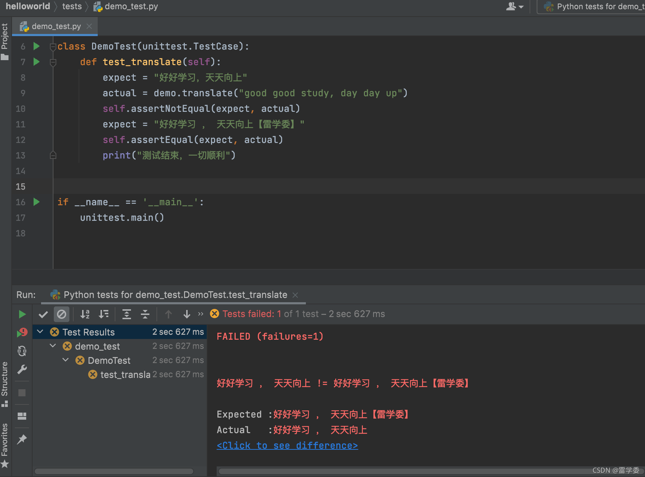Rerun failed tests icon

(22, 332)
